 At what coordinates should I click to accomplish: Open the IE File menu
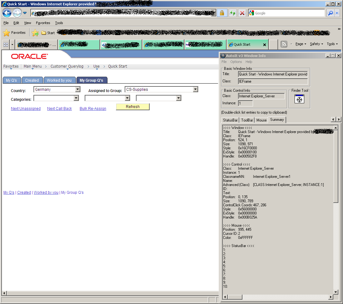(x=6, y=23)
